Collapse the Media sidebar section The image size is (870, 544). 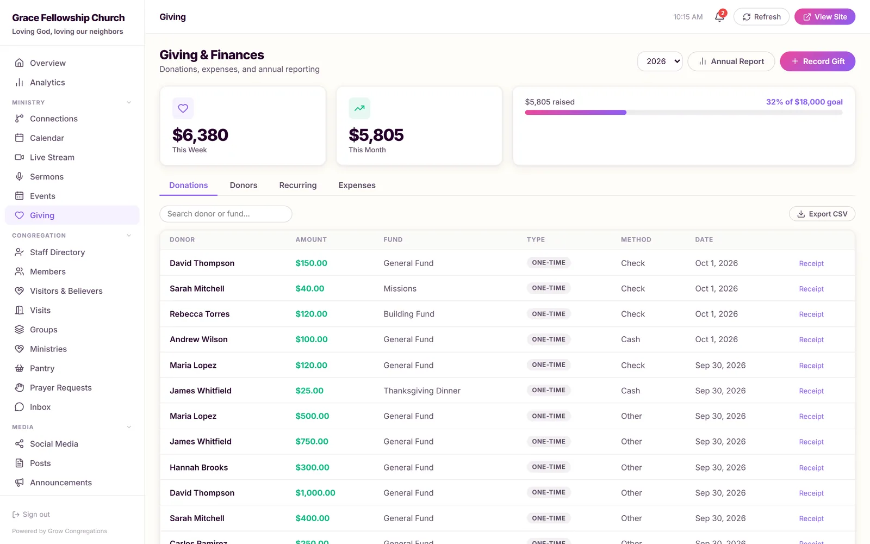pos(129,427)
